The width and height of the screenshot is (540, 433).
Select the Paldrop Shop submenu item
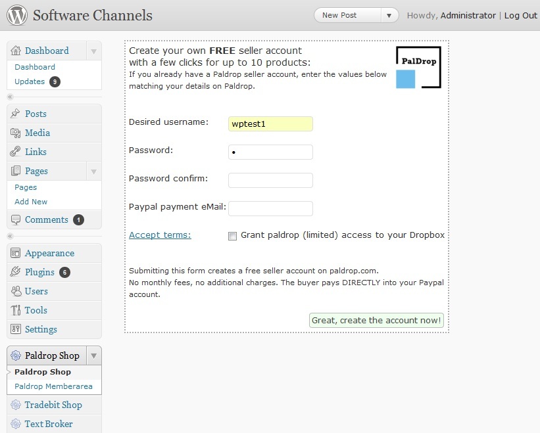point(43,372)
